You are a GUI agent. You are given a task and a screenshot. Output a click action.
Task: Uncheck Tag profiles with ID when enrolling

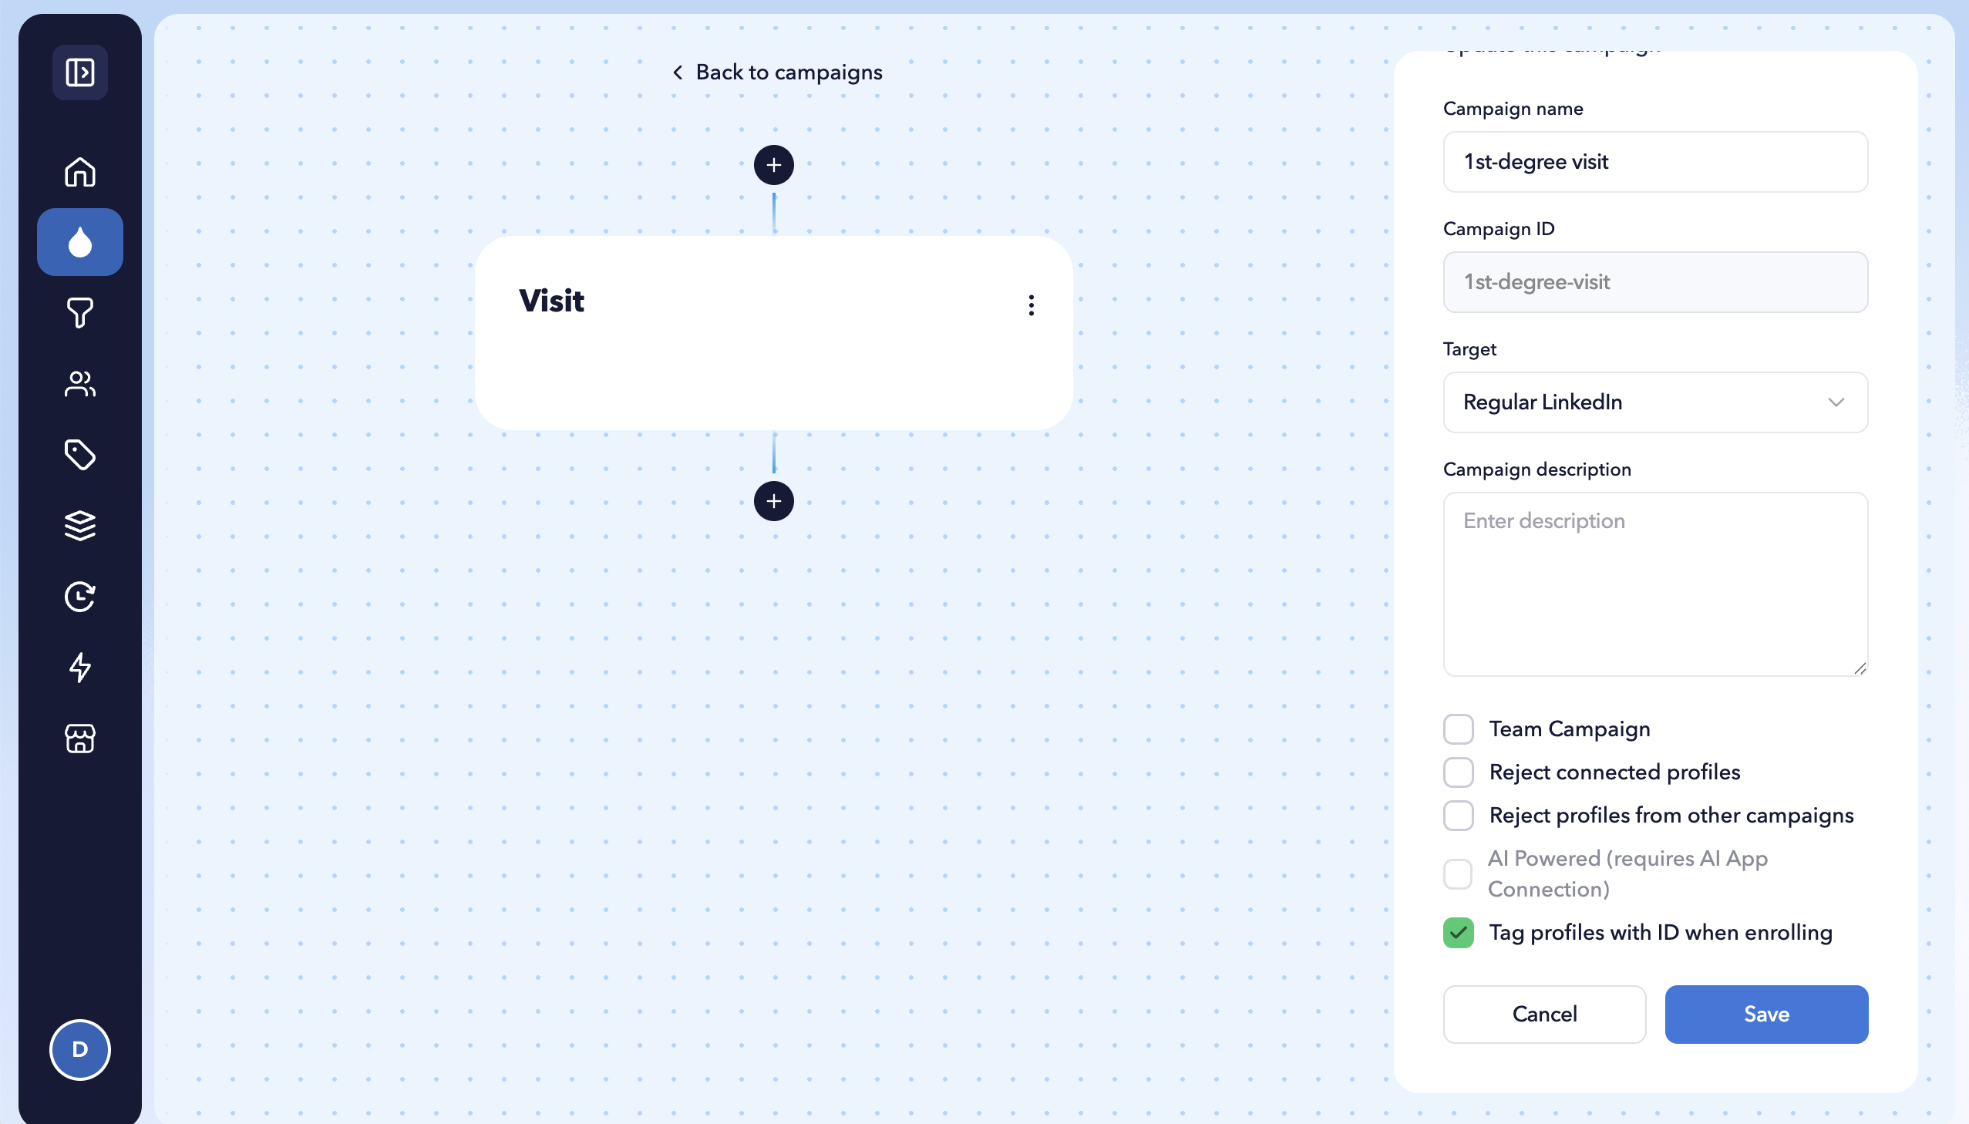click(x=1458, y=933)
